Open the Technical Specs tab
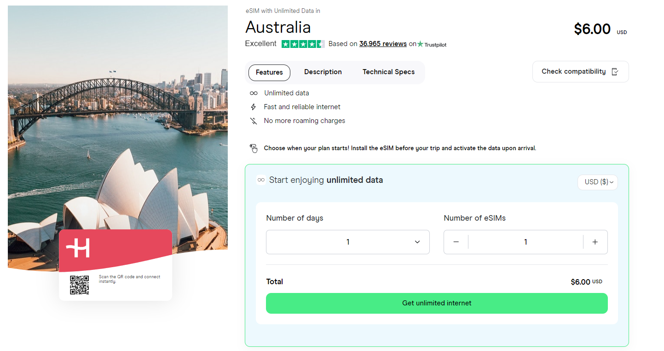 point(388,72)
